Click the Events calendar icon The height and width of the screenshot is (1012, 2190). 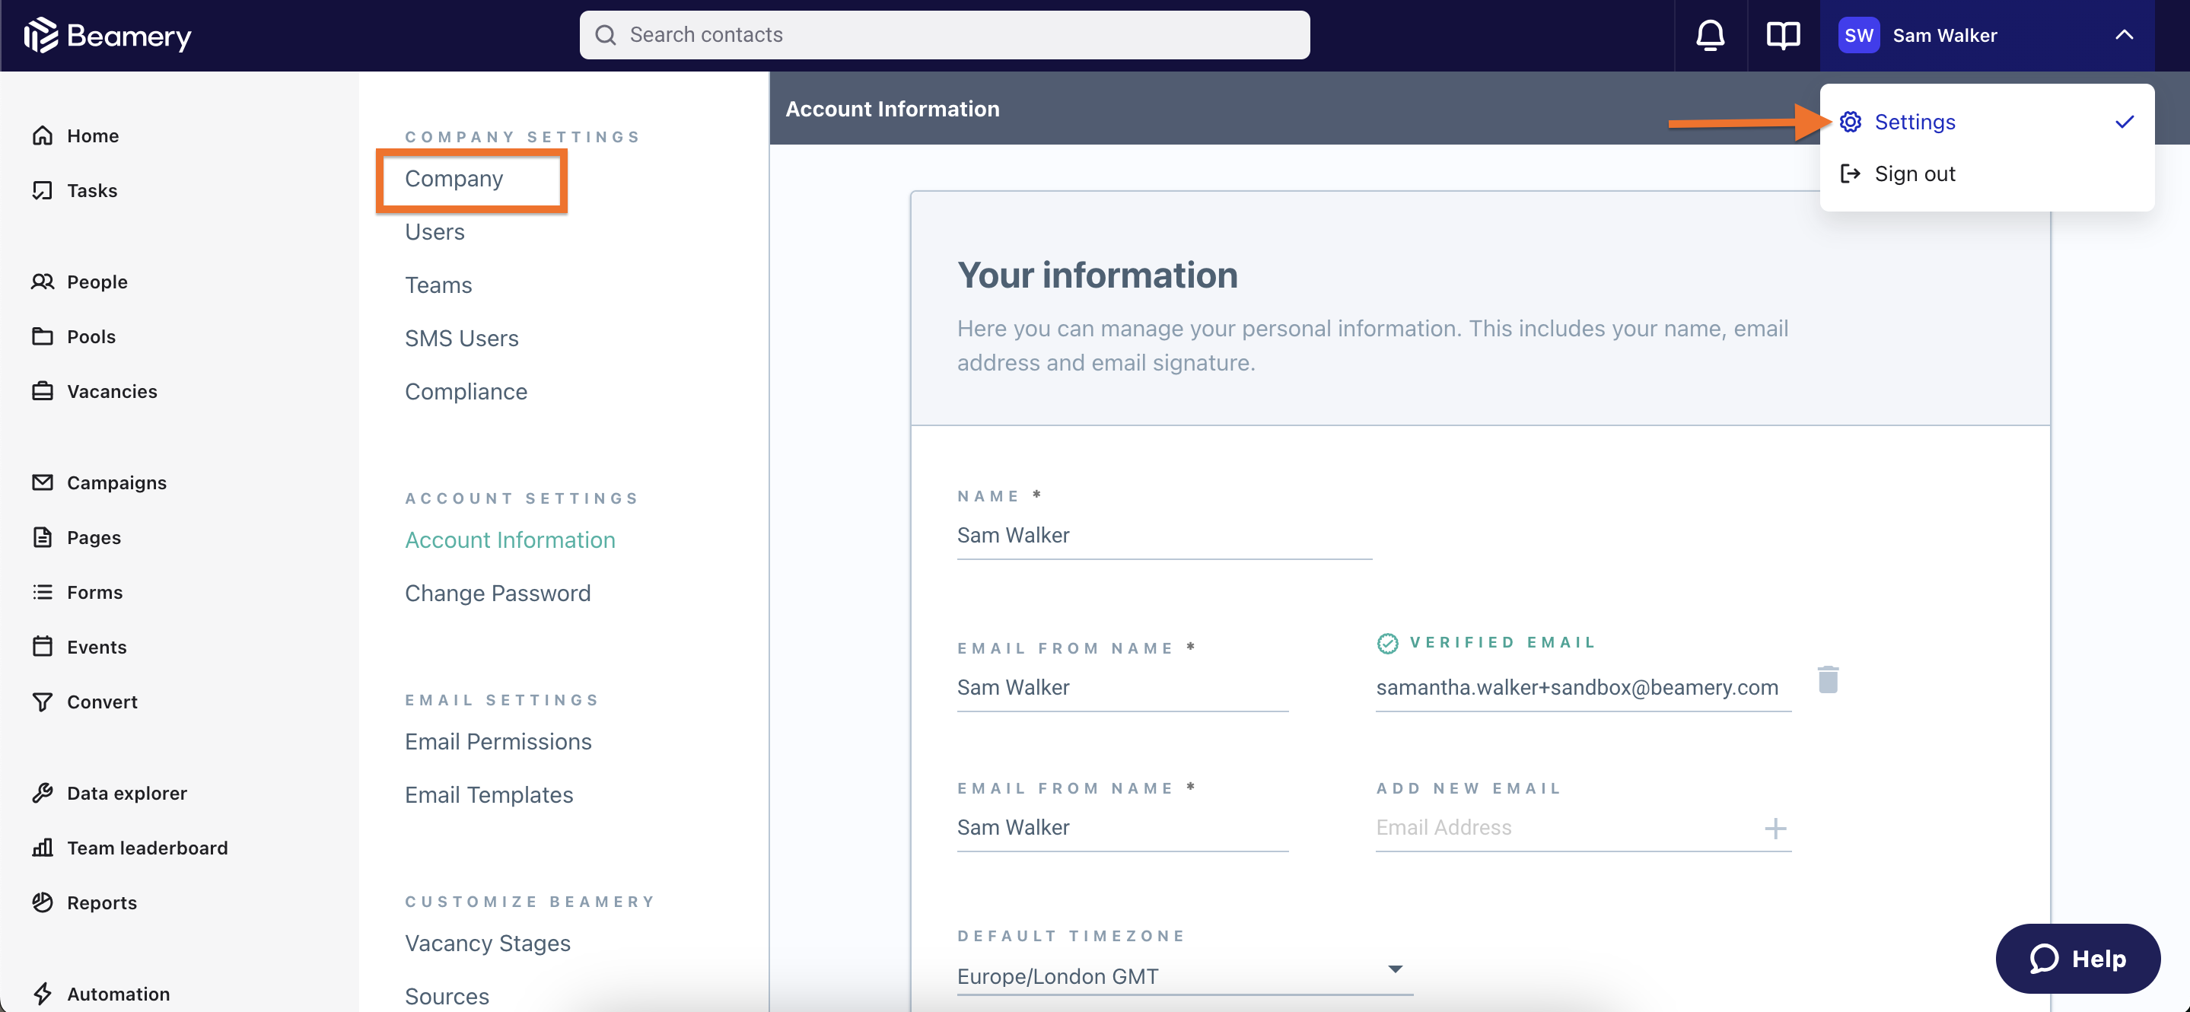[43, 646]
